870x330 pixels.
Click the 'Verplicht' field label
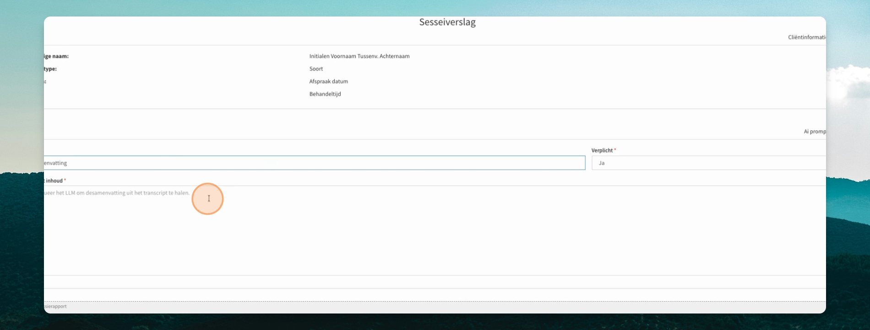point(602,150)
